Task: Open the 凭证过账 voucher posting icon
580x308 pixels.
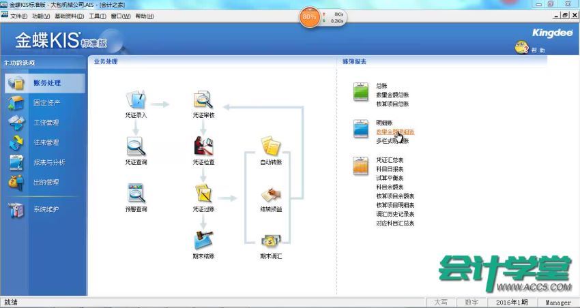Action: (x=203, y=194)
